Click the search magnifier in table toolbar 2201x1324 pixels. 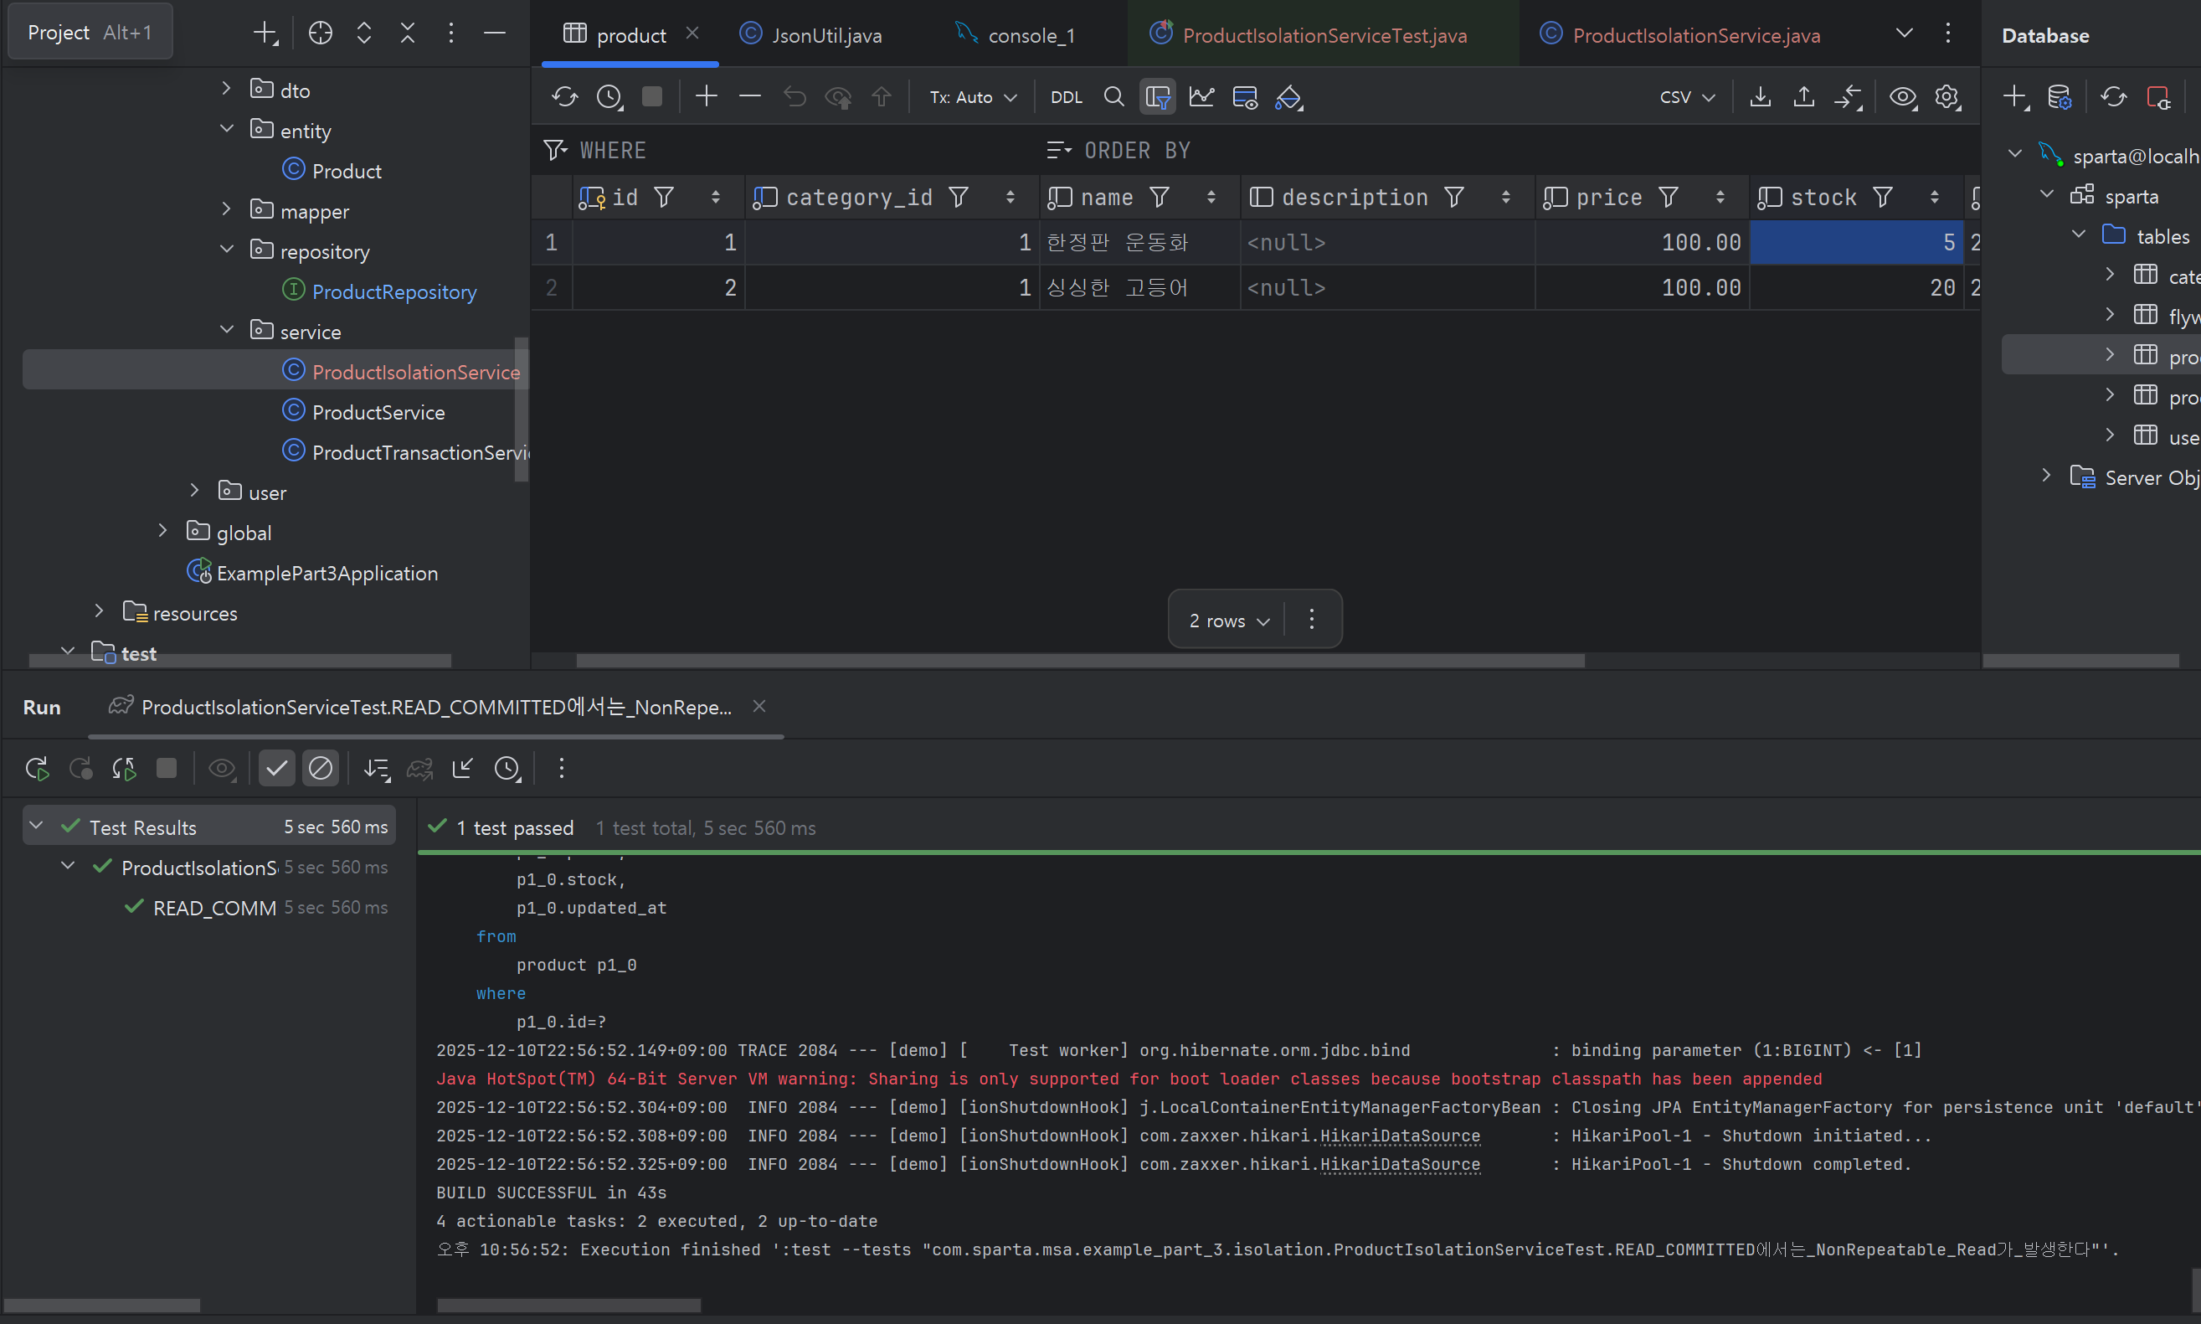click(x=1113, y=96)
